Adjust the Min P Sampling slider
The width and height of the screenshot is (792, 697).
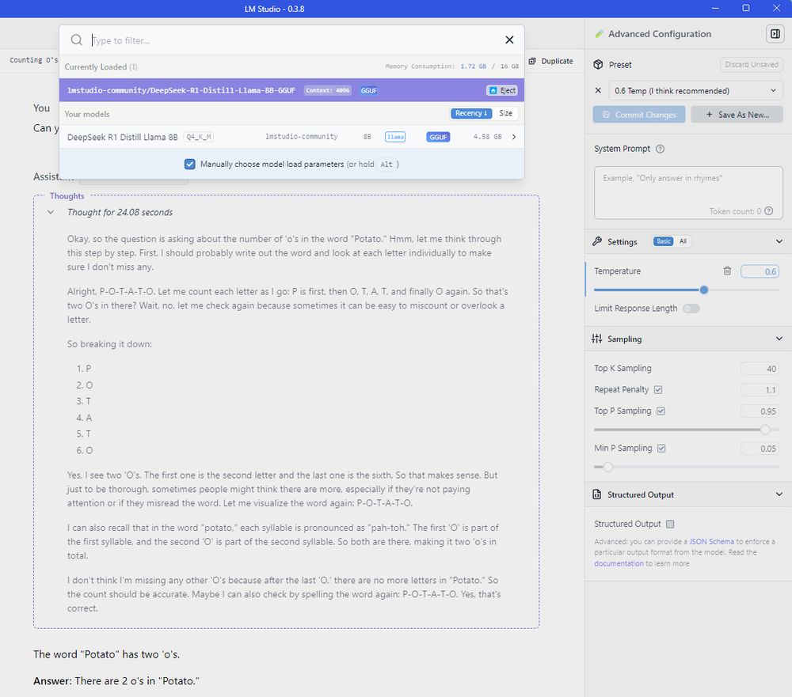[x=607, y=467]
